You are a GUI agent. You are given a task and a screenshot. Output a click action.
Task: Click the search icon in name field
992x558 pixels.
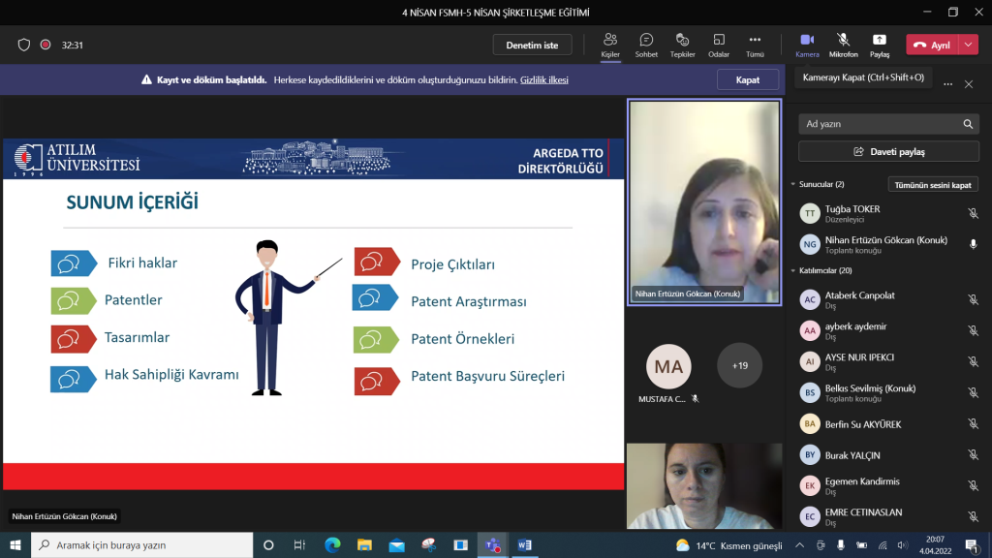point(968,124)
